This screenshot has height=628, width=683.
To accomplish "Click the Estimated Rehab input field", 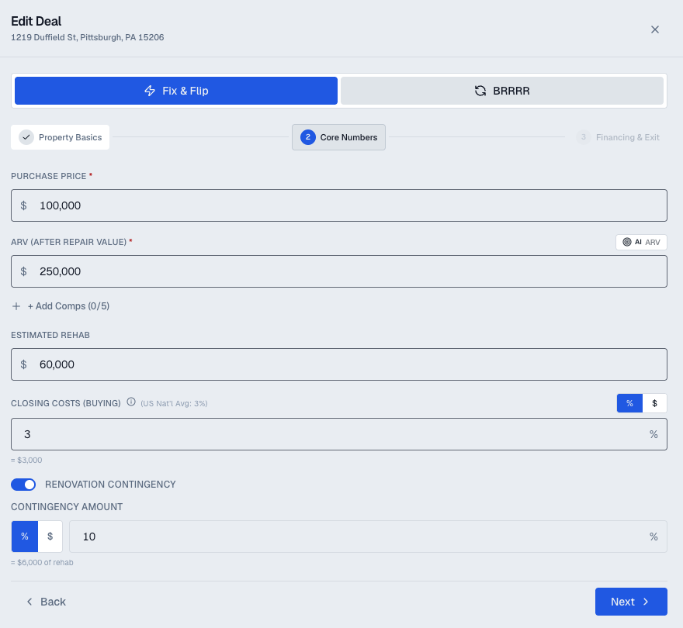I will (339, 364).
